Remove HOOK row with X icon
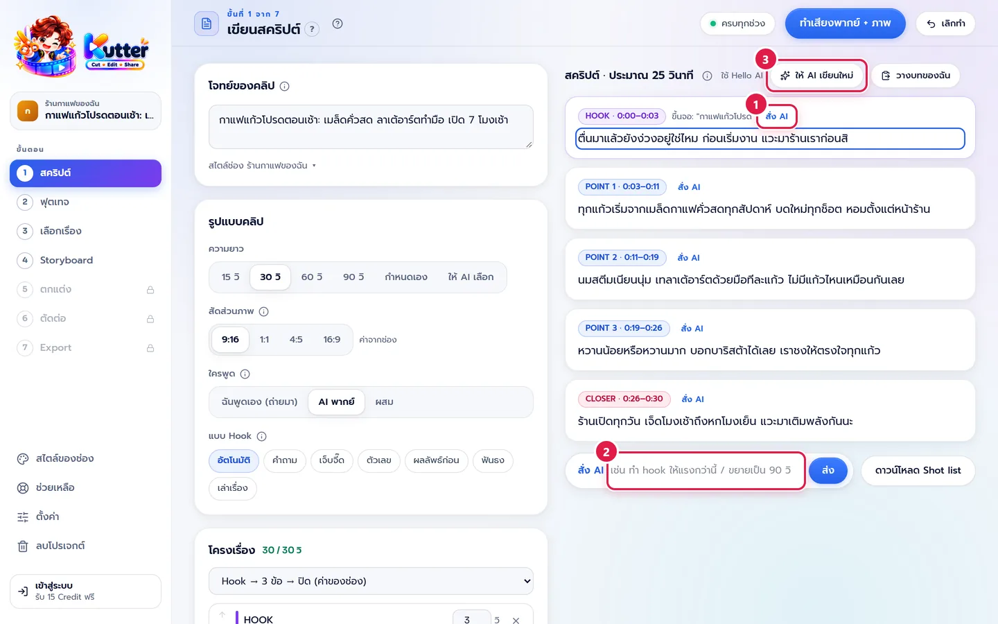This screenshot has width=998, height=624. [516, 621]
